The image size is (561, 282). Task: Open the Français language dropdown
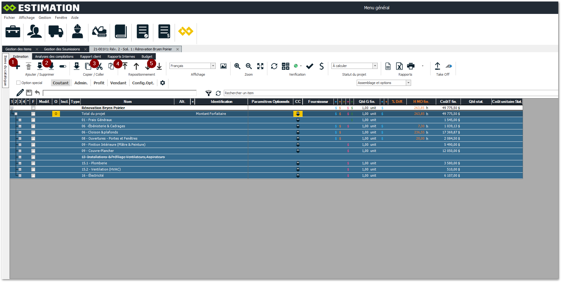tap(213, 66)
